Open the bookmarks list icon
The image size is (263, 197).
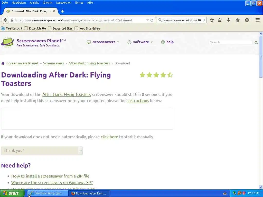click(x=220, y=20)
